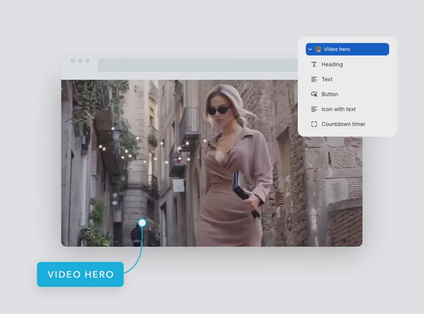Click the Text paragraph icon
Viewport: 424px width, 314px height.
coord(314,79)
